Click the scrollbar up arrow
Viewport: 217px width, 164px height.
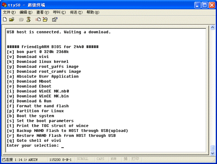click(212, 27)
